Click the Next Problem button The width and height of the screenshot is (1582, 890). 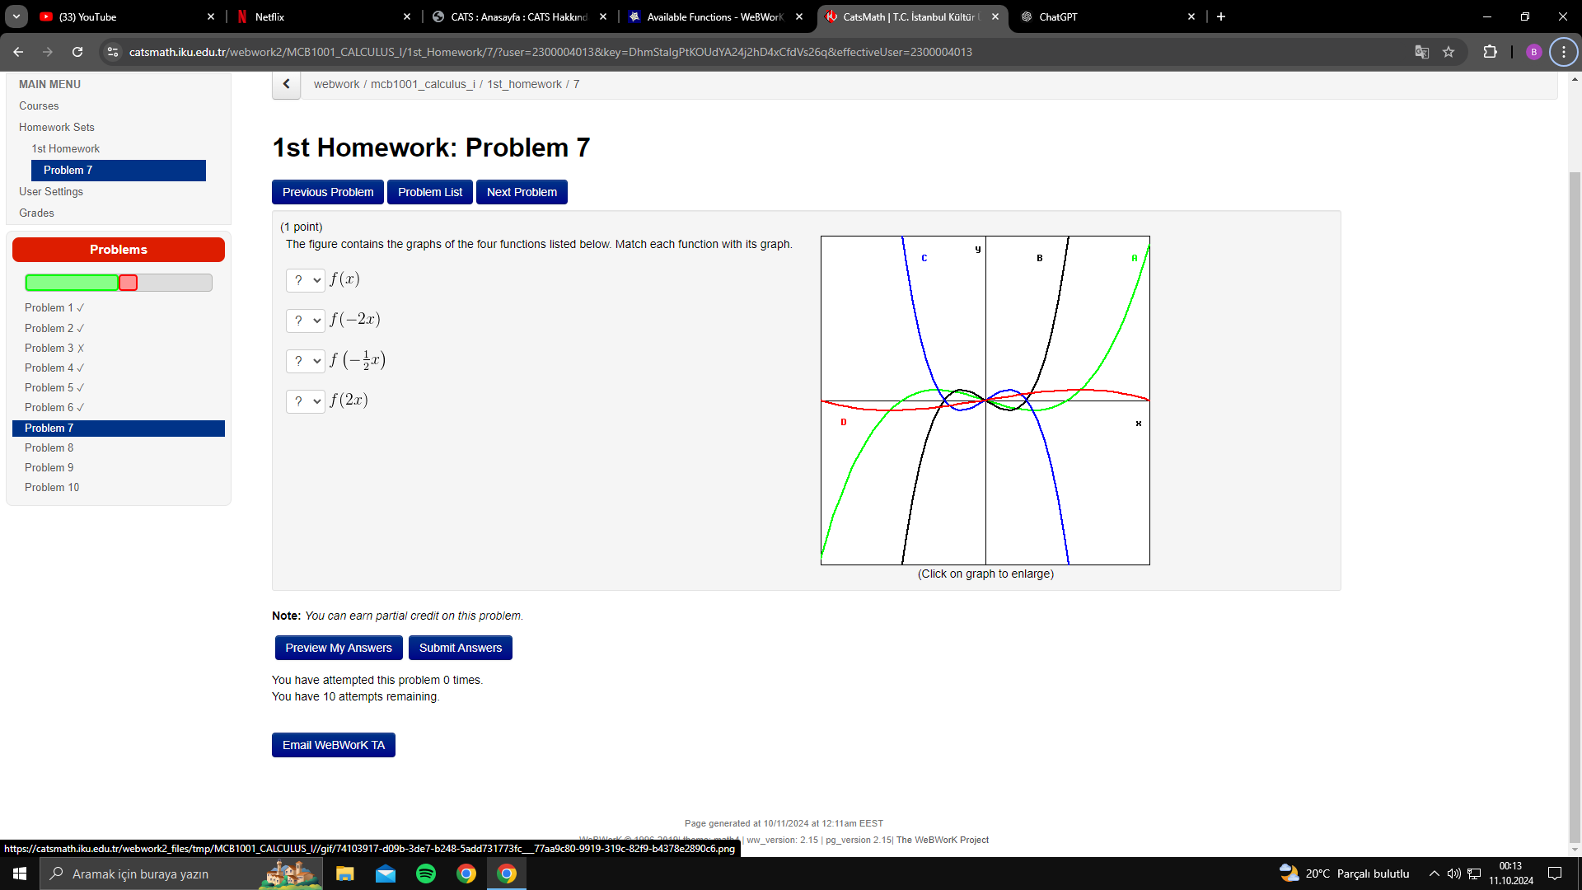tap(522, 192)
